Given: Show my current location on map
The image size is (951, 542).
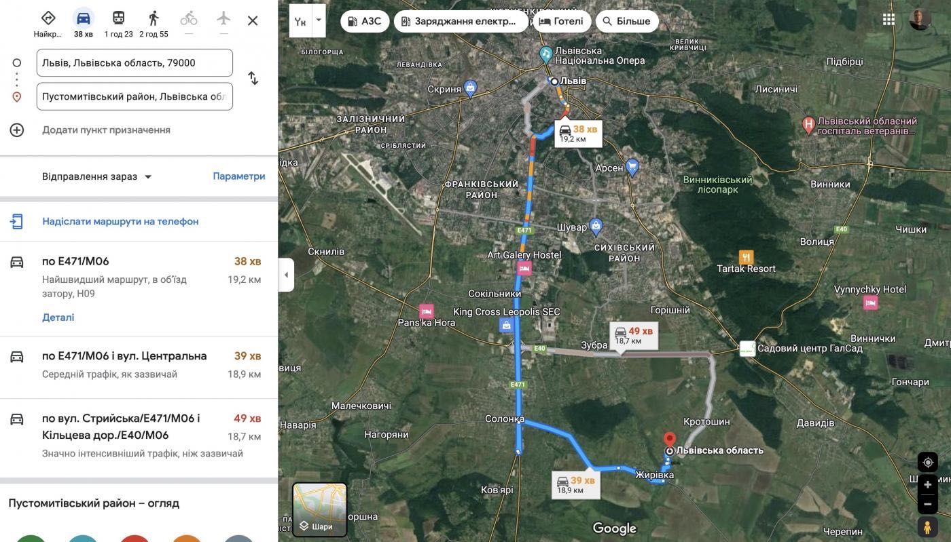Looking at the screenshot, I should point(927,463).
